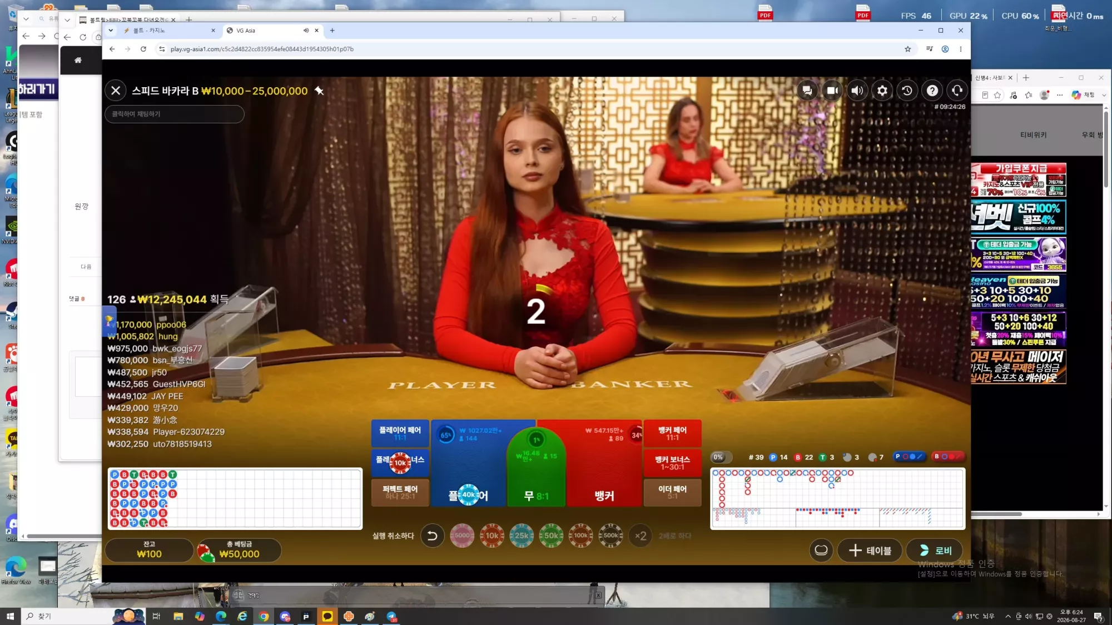The width and height of the screenshot is (1112, 625).
Task: Bet on 뱅커 보너스 1~30:1
Action: (672, 463)
